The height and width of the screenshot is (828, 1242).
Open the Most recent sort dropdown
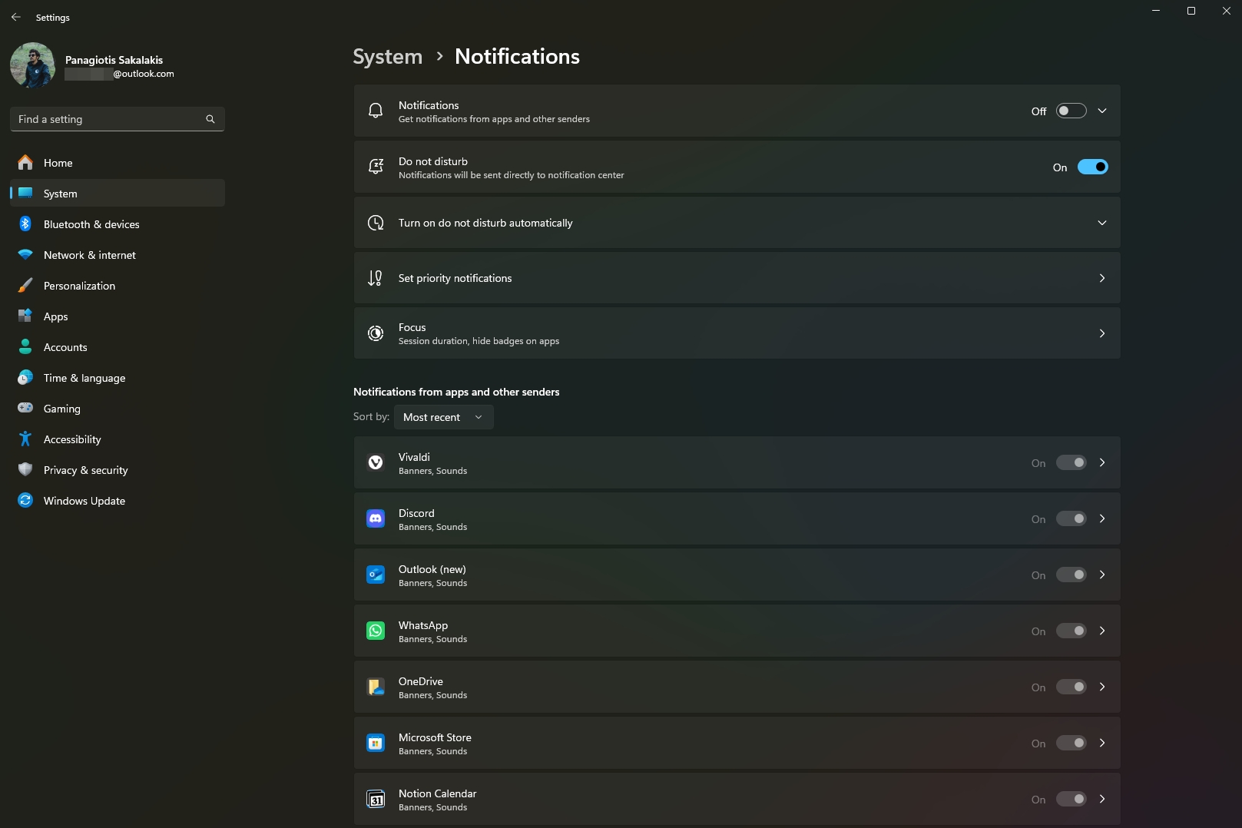pyautogui.click(x=444, y=417)
